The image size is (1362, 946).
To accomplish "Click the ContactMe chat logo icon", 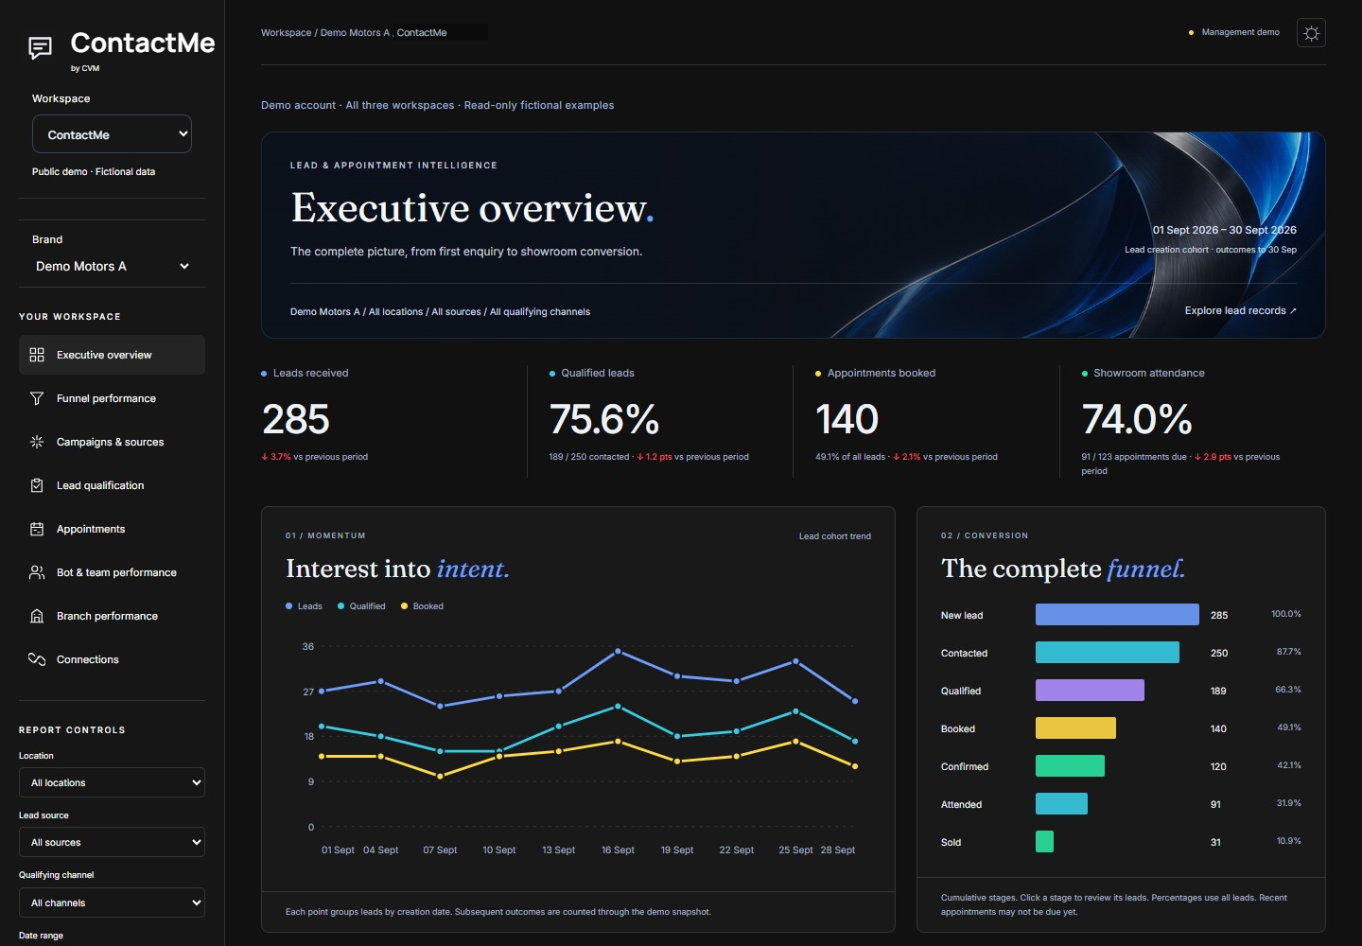I will 41,47.
